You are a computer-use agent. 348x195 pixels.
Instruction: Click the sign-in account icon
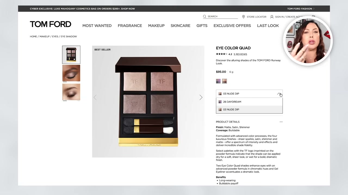click(272, 17)
